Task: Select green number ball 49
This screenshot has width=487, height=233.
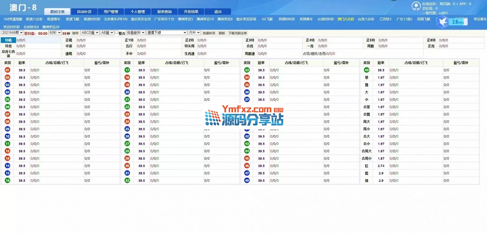Action: pyautogui.click(x=366, y=70)
